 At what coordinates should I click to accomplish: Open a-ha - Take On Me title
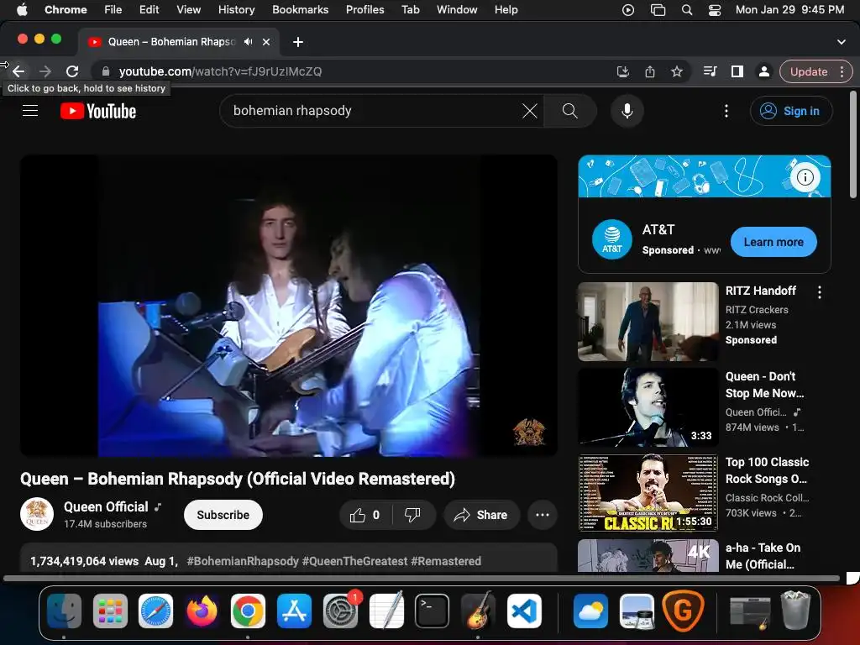point(763,556)
